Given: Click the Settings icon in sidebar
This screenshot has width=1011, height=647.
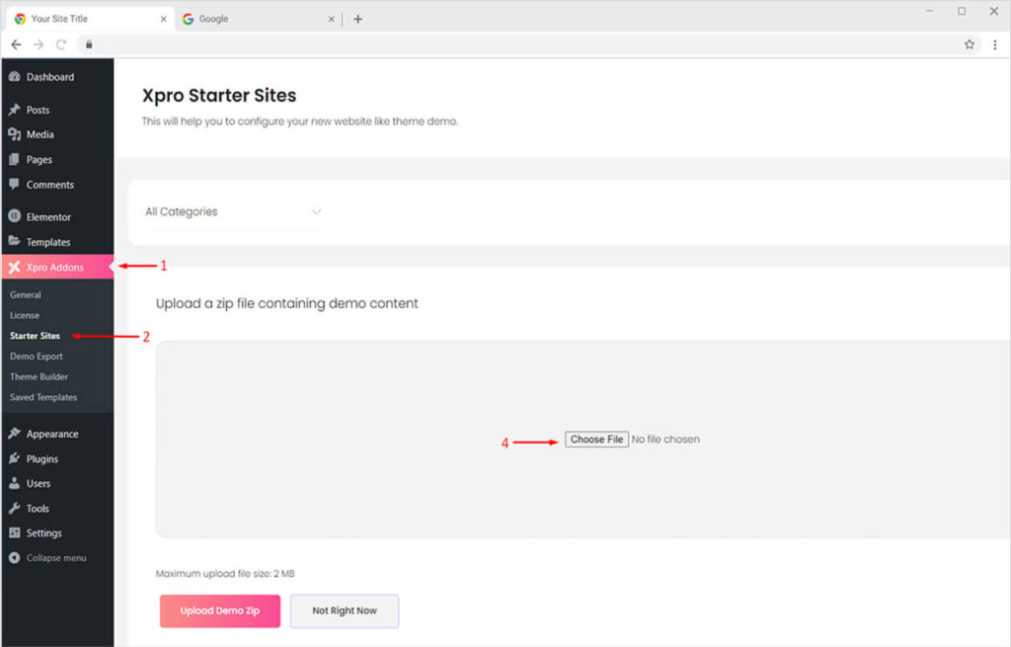Looking at the screenshot, I should pyautogui.click(x=14, y=532).
